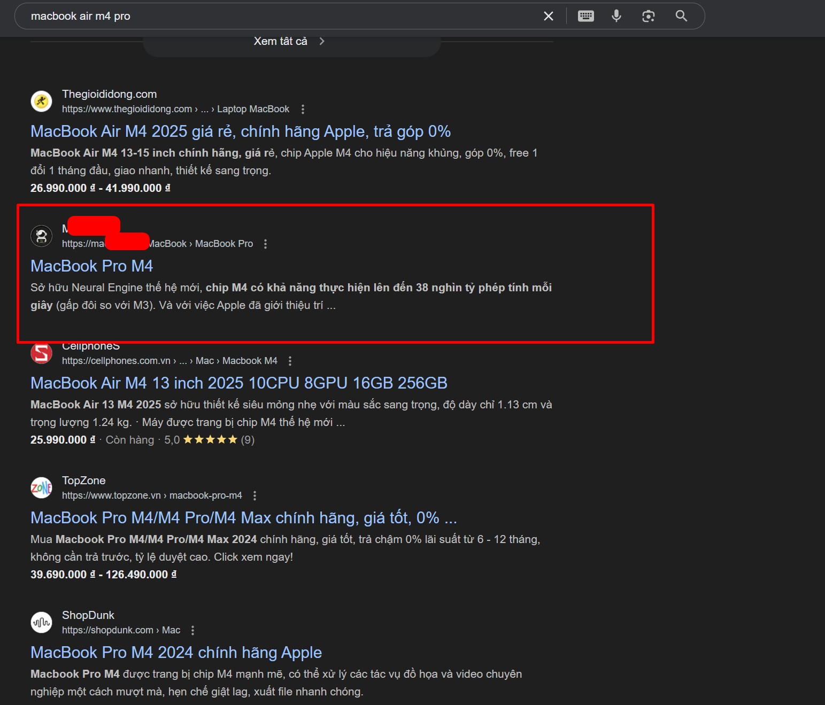
Task: Start voice search with the microphone
Action: [x=616, y=16]
